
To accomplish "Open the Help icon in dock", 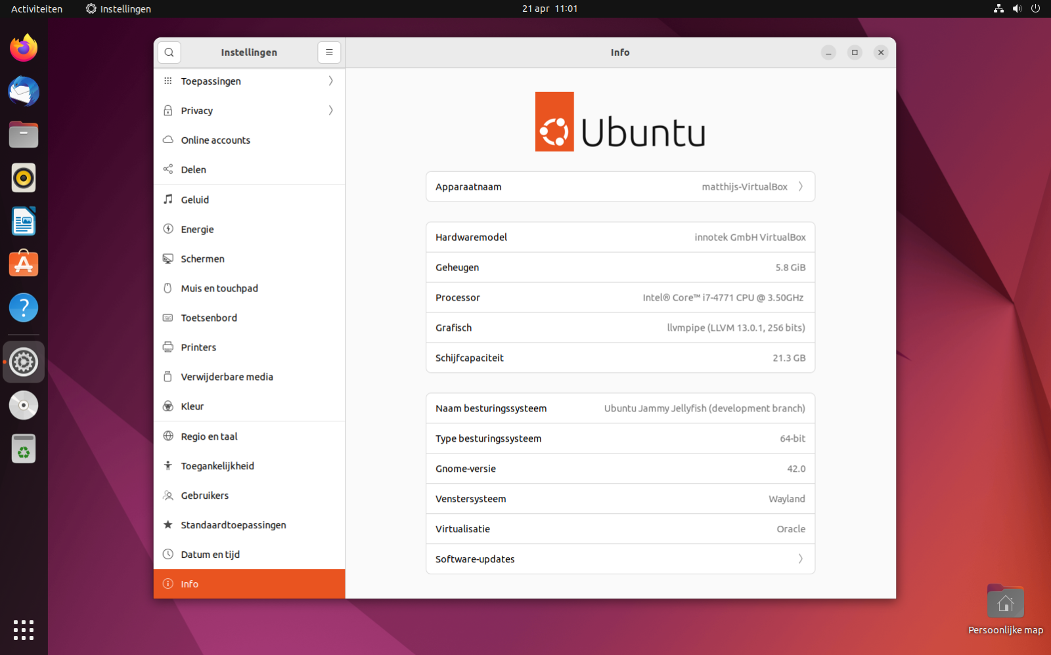I will coord(24,308).
